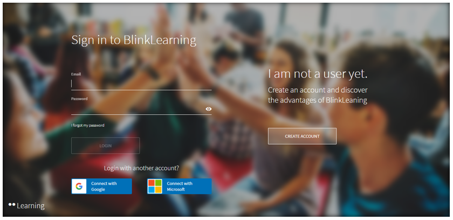Click the 'Password' field label
The image size is (453, 220).
coord(79,99)
